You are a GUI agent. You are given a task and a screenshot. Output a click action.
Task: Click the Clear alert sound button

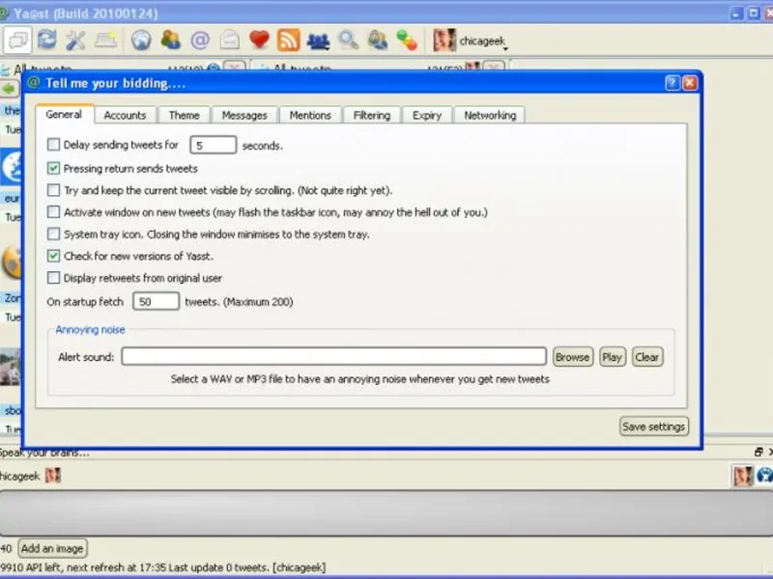(646, 357)
